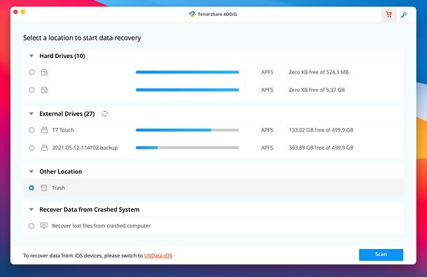Click the 2021-05-12-114702.backup drive icon

[x=44, y=148]
